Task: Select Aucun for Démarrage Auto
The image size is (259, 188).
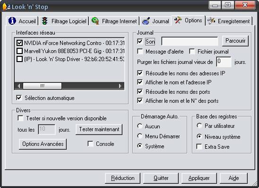Action: [x=140, y=126]
